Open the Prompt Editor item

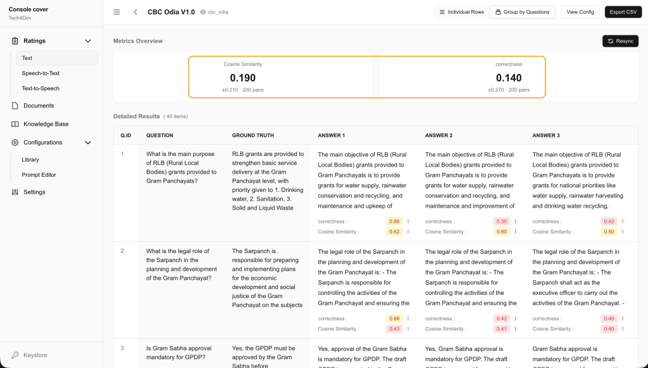pyautogui.click(x=39, y=175)
